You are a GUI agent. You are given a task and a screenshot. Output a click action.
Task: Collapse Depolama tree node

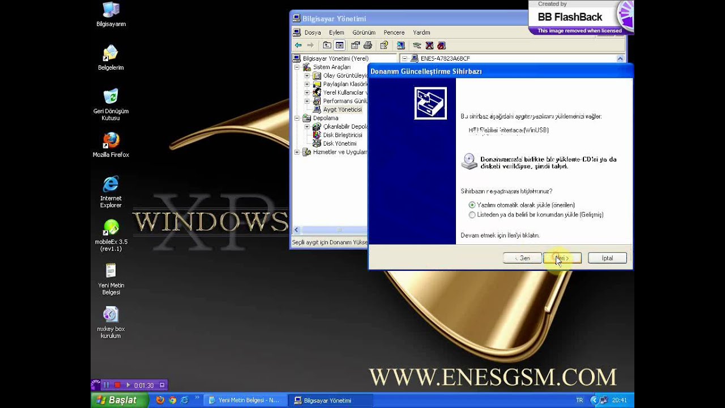297,118
